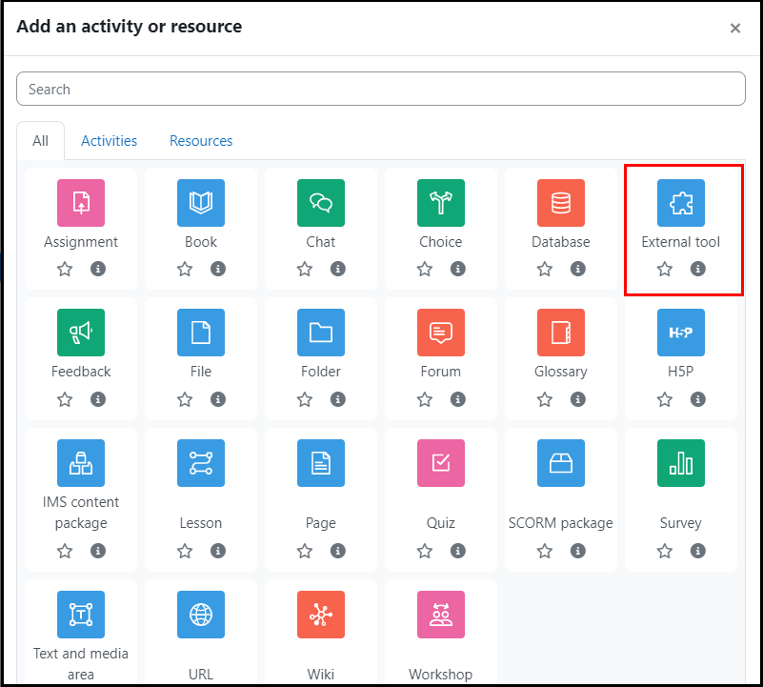This screenshot has height=687, width=763.
Task: Add a Quiz via its icon
Action: 441,463
